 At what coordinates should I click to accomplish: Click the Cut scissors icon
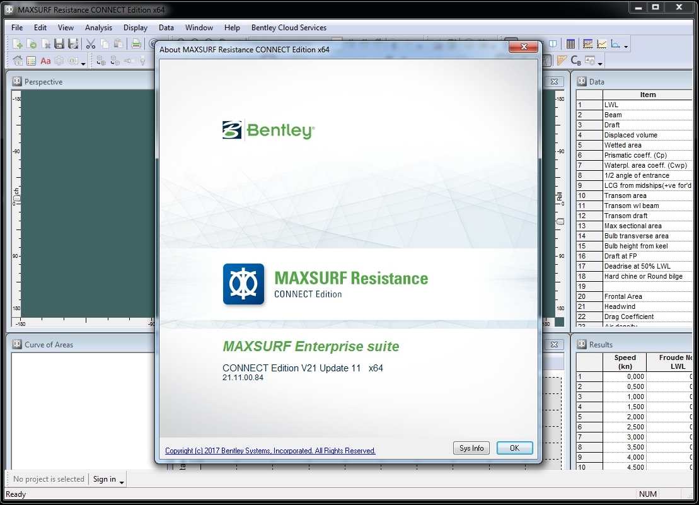tap(91, 44)
